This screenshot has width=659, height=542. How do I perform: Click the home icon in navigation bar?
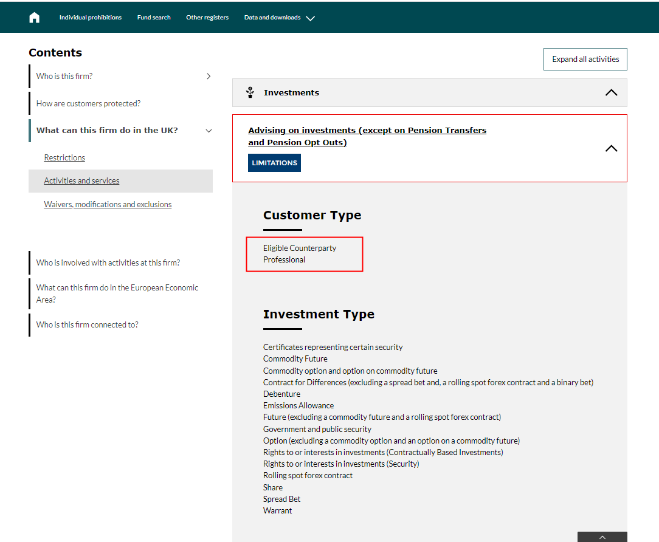click(x=35, y=18)
